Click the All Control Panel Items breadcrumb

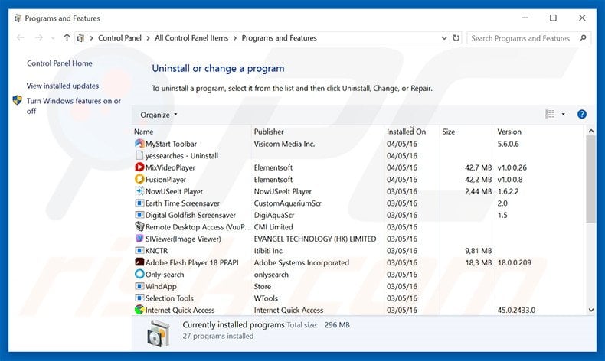191,38
